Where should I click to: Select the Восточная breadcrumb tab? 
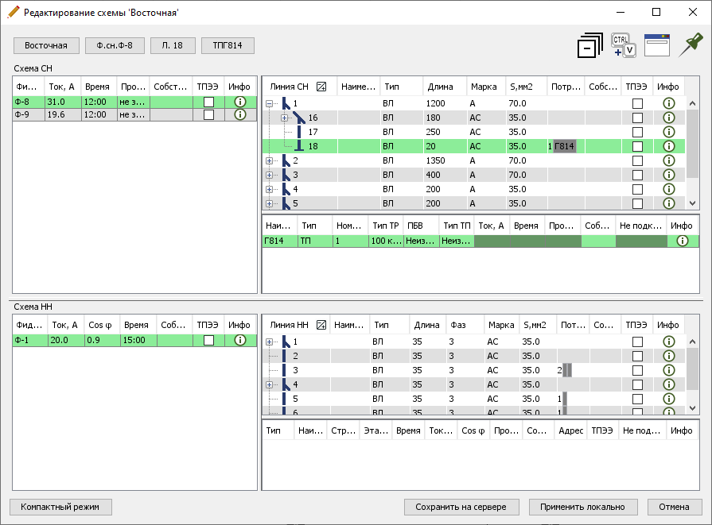(46, 45)
